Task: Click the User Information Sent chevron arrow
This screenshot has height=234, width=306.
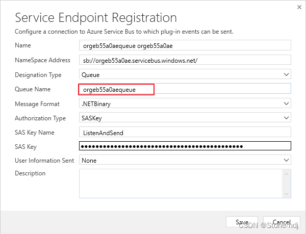Action: click(286, 160)
